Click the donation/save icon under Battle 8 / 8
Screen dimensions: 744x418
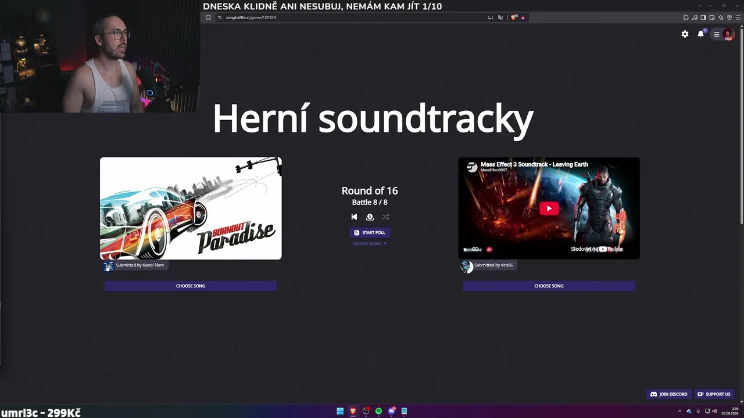(370, 217)
